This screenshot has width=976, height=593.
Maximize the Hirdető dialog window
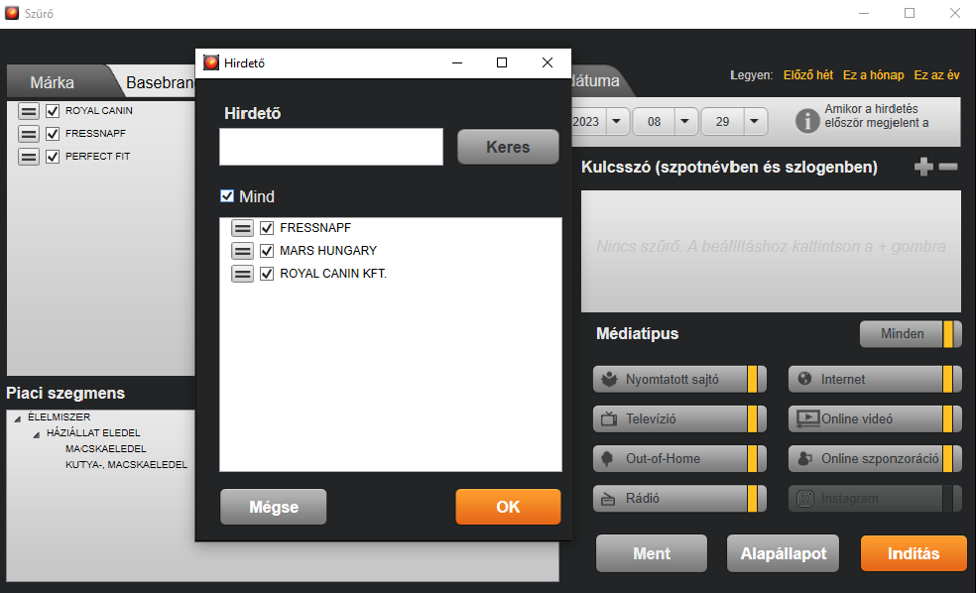coord(502,62)
